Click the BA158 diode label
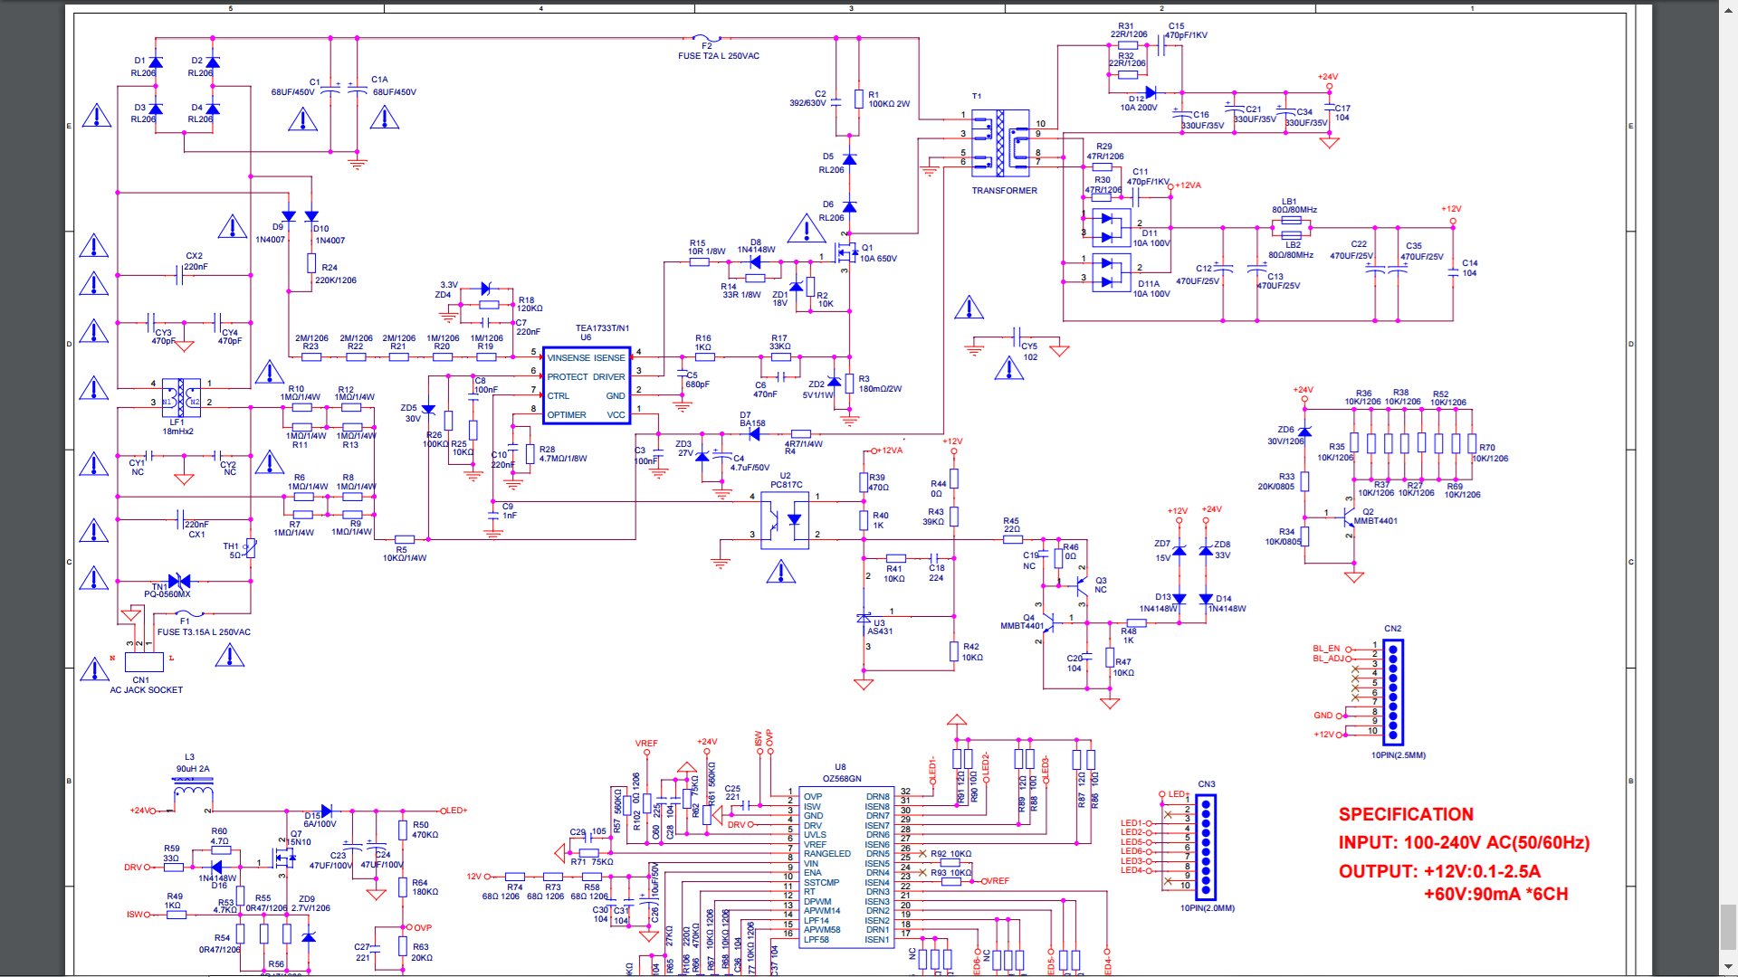The image size is (1738, 977). [752, 423]
